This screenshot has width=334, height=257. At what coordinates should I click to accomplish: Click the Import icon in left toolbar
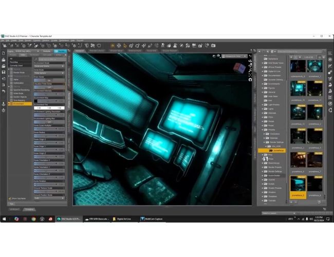click(x=4, y=79)
